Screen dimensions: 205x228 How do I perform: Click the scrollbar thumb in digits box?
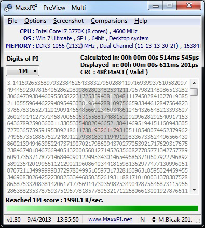tap(194, 92)
